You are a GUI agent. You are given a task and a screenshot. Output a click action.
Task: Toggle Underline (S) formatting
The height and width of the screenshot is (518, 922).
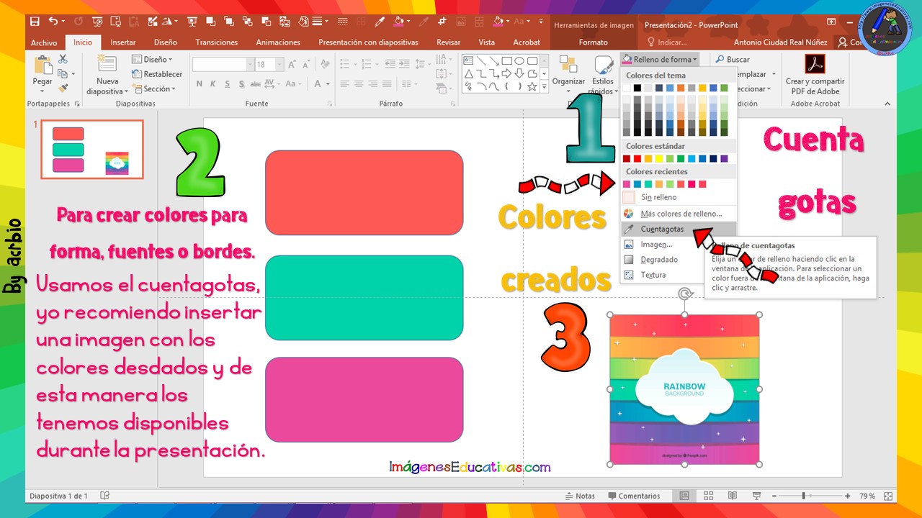click(x=227, y=84)
